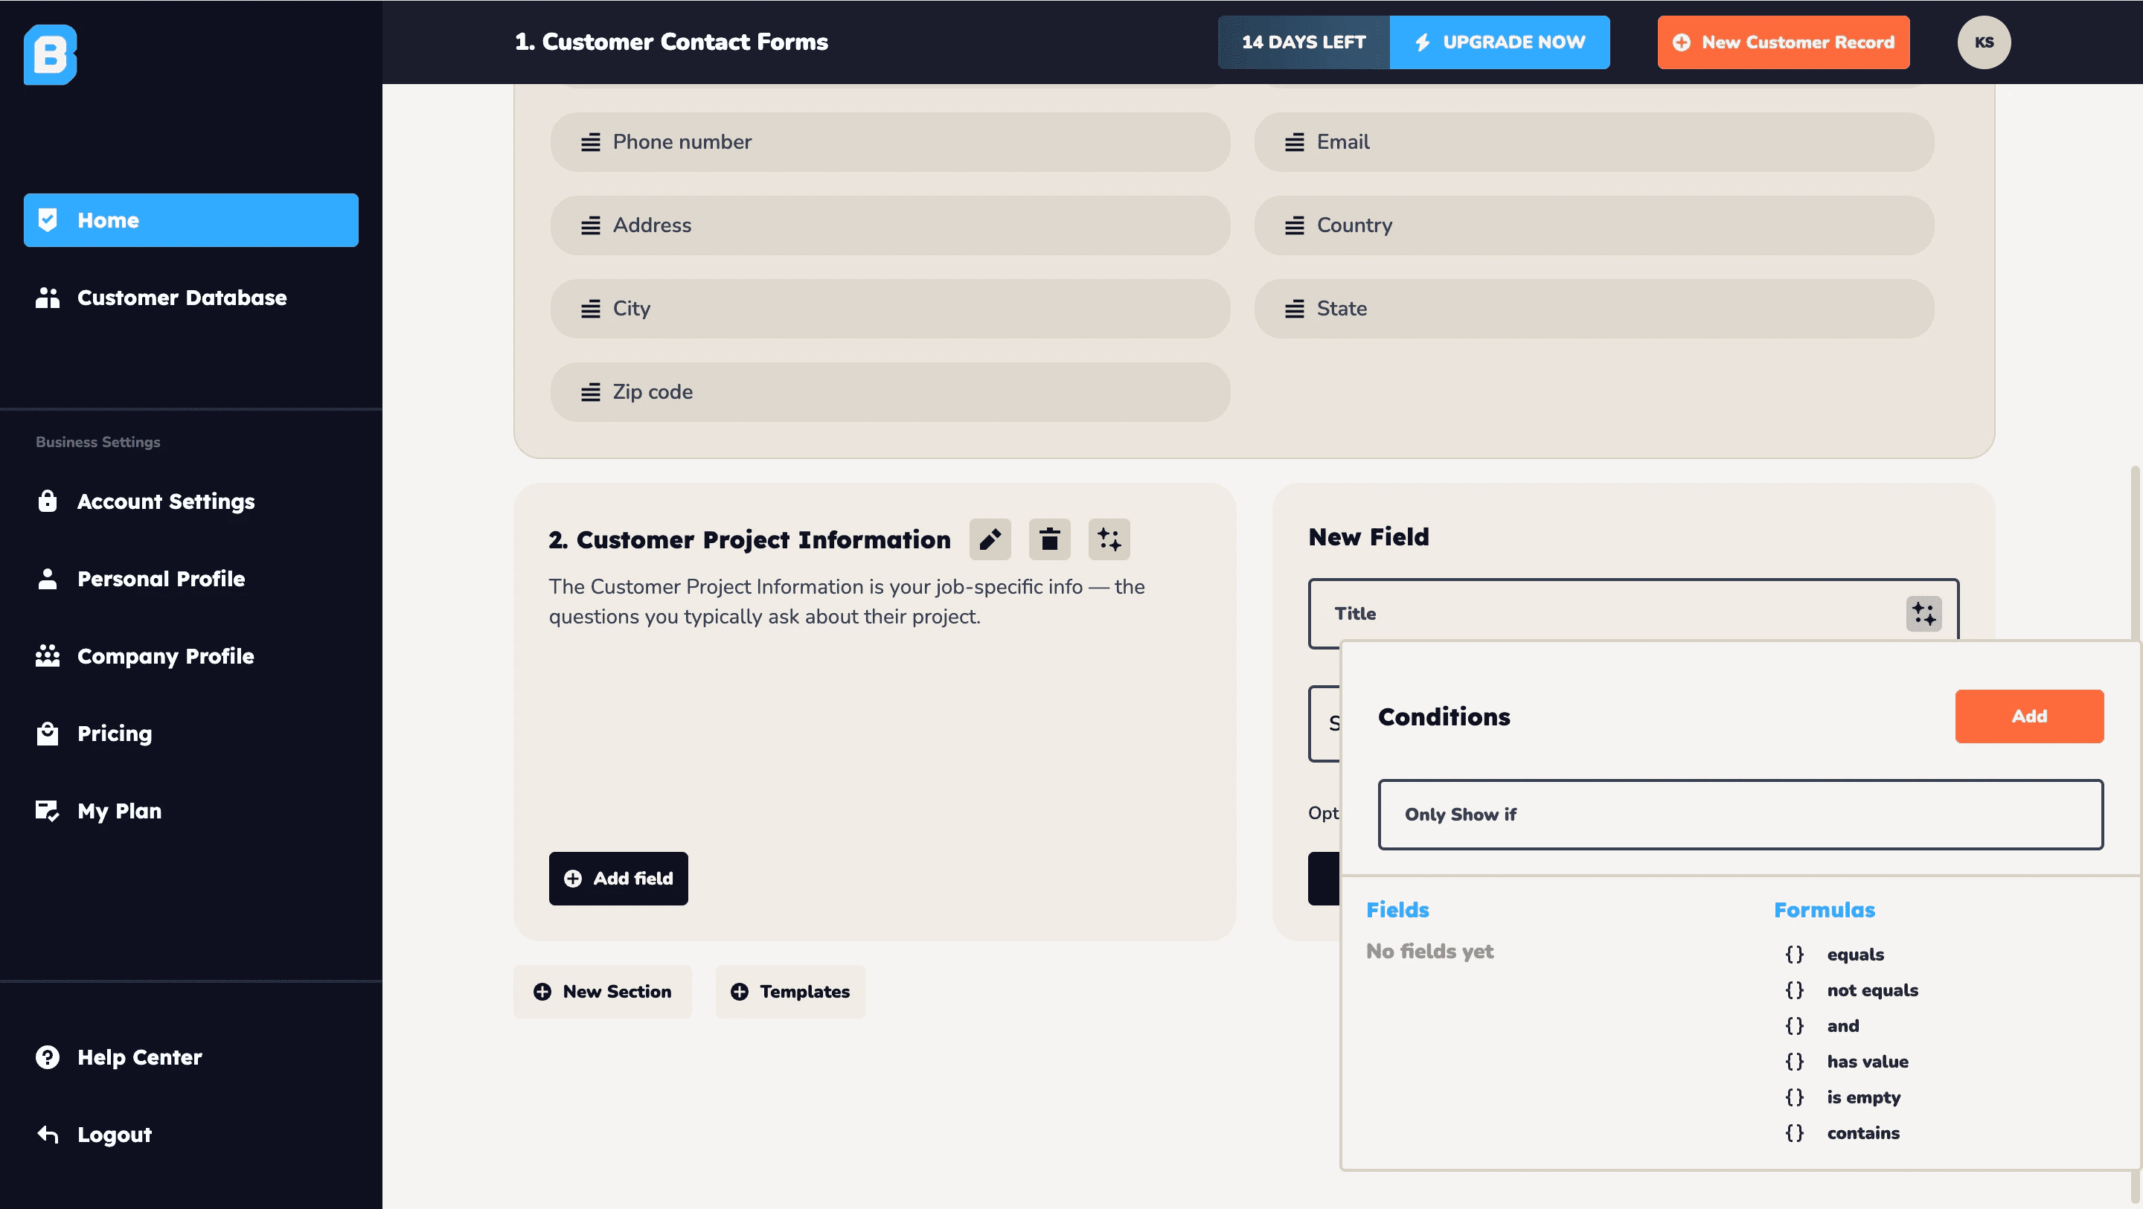Click into the Only Show if input
This screenshot has width=2143, height=1209.
(x=1740, y=815)
